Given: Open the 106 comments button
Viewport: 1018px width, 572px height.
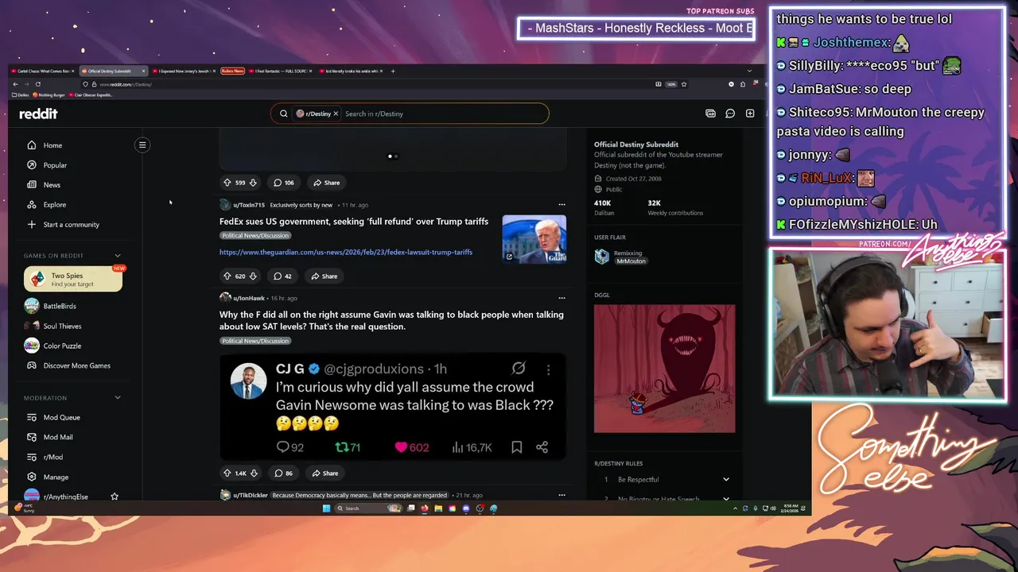Looking at the screenshot, I should [284, 183].
